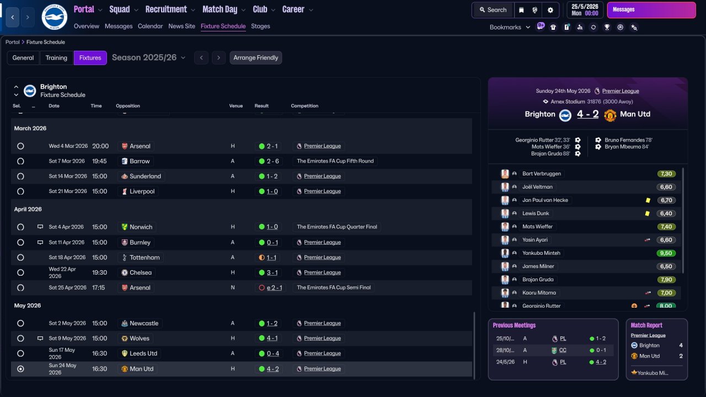Open Premier League link in match header
This screenshot has height=397, width=706.
[621, 91]
